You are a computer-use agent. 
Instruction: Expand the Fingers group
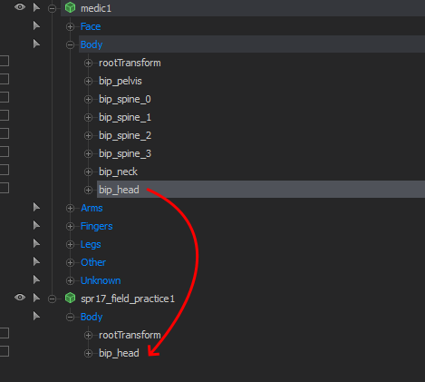click(x=70, y=227)
